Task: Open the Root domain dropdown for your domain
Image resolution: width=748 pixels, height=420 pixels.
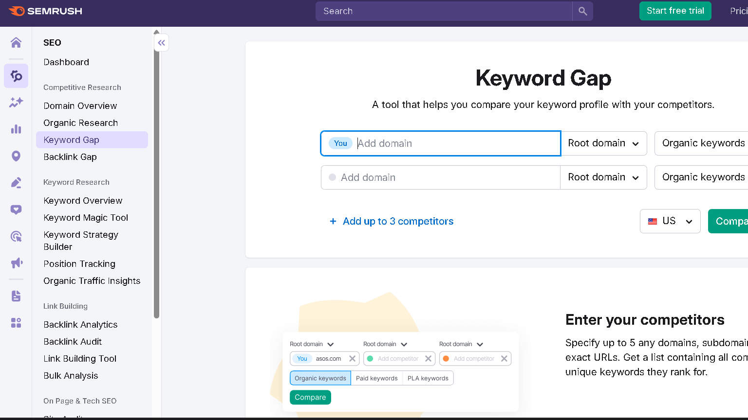Action: pyautogui.click(x=603, y=143)
